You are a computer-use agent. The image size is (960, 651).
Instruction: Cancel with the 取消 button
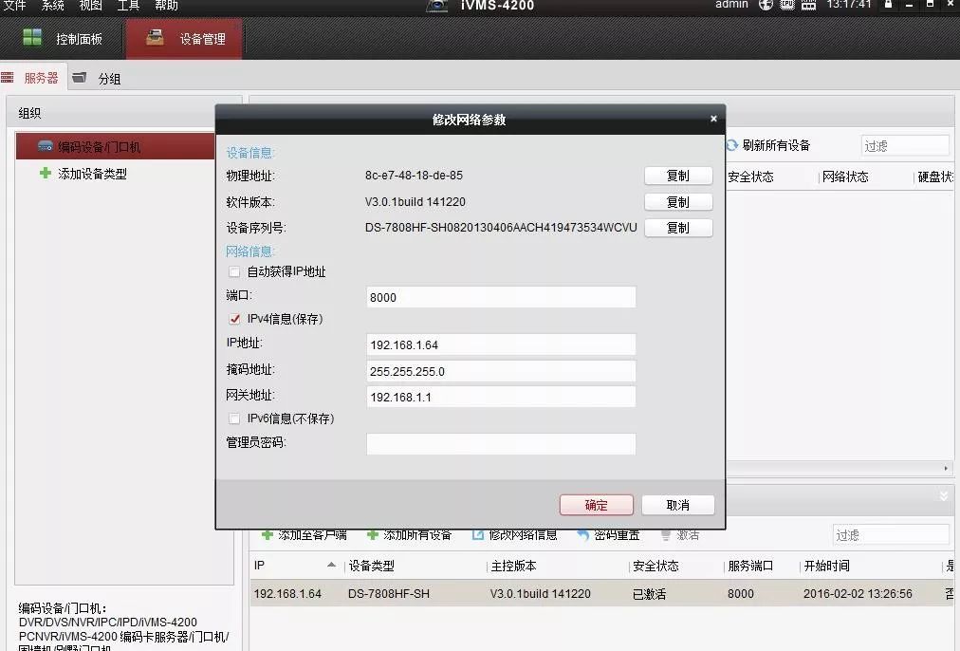(x=677, y=505)
